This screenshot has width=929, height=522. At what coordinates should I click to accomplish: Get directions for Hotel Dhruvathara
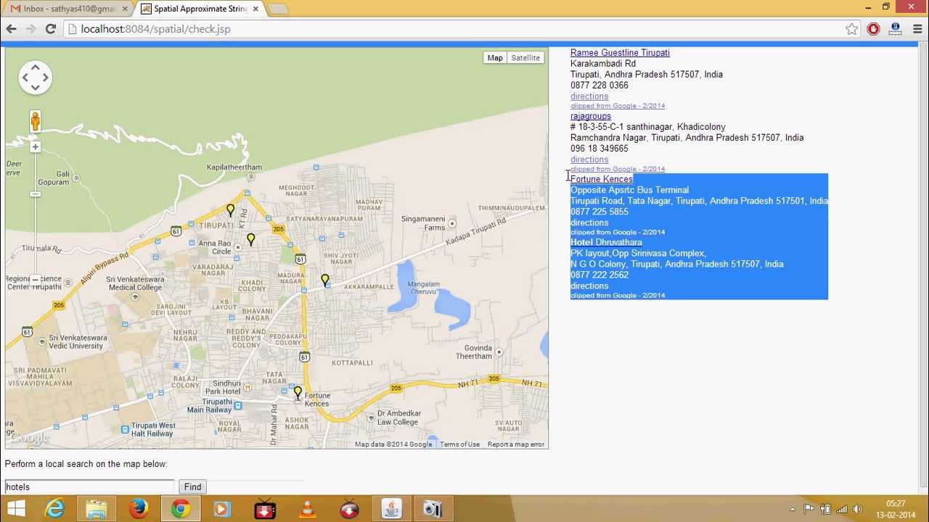point(589,286)
